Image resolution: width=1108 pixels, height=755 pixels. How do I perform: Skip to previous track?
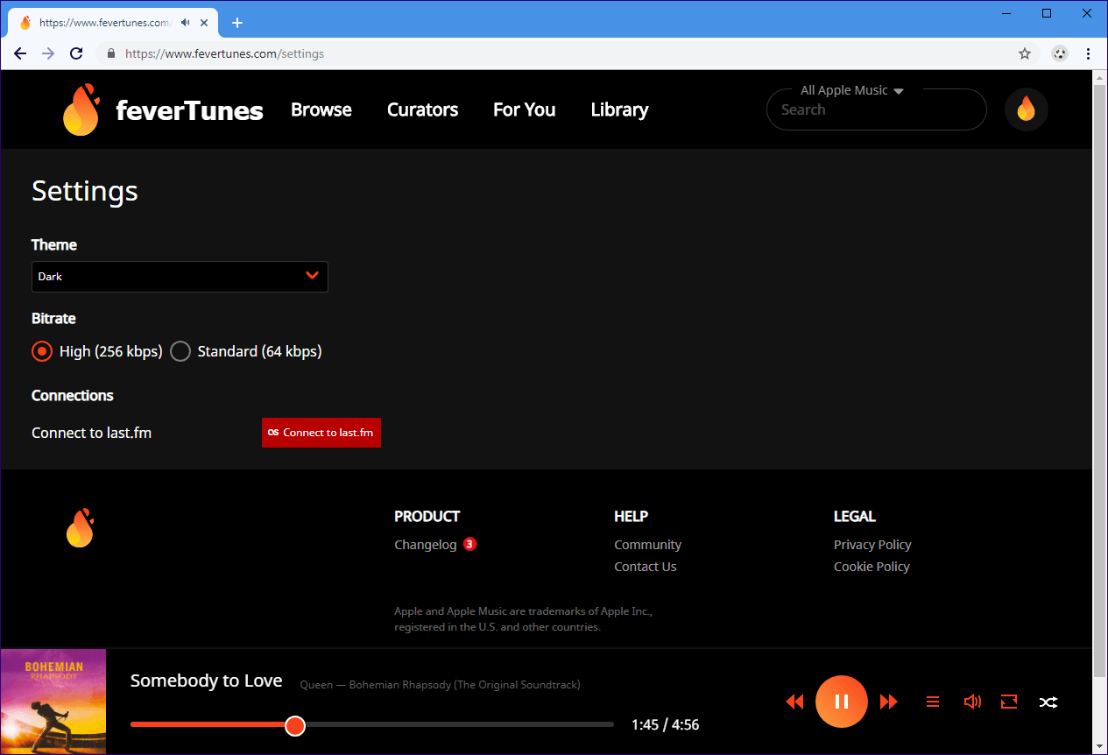click(794, 702)
